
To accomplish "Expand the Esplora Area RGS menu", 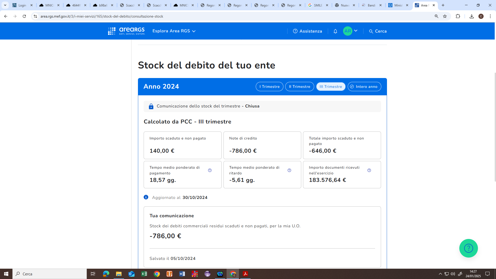I will point(174,31).
